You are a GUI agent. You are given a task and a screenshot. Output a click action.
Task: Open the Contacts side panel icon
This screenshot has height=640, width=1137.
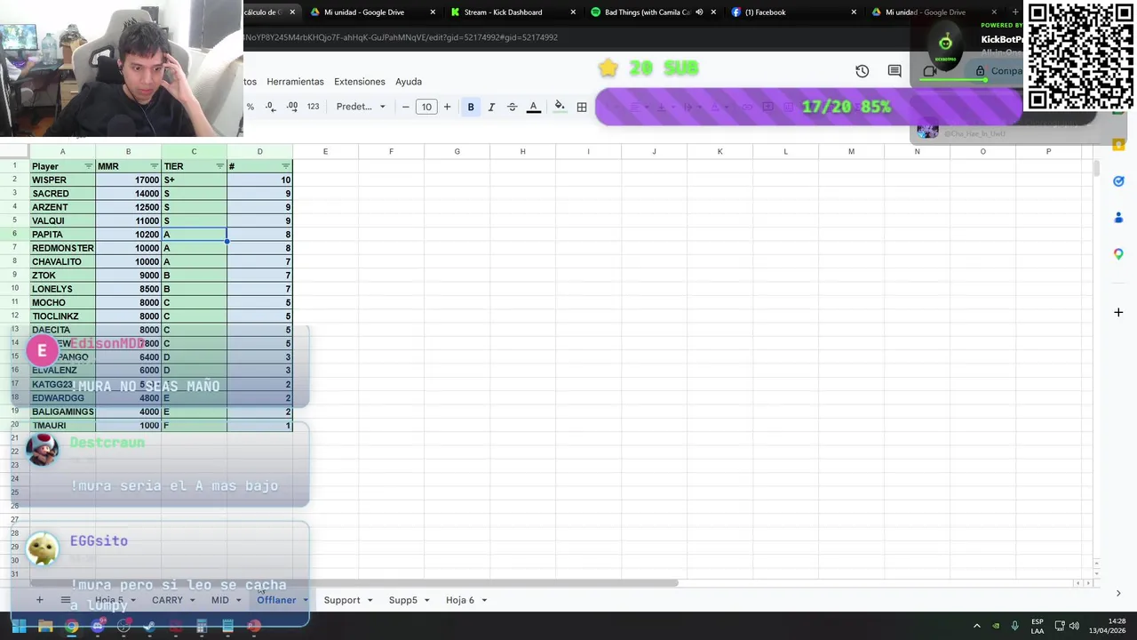1118,218
